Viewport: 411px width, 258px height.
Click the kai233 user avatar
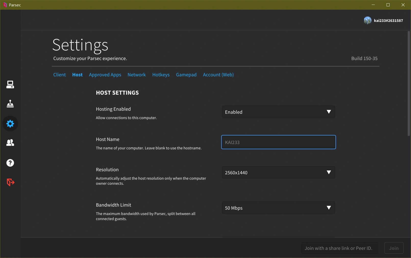367,20
